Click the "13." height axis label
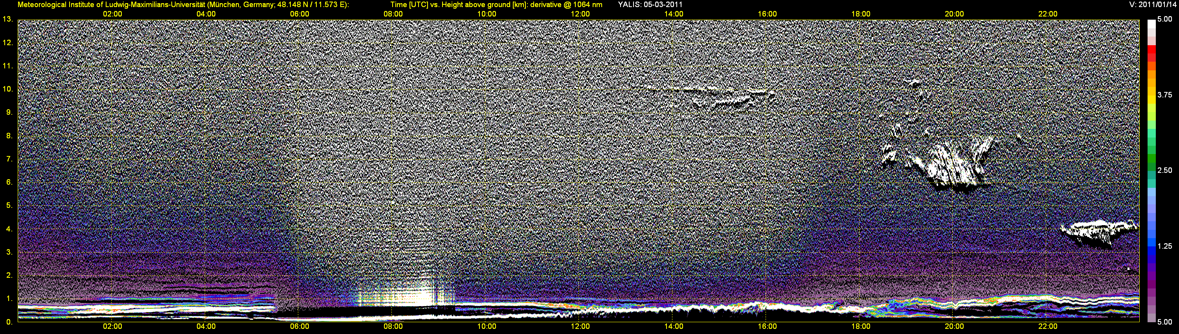Viewport: 1179px width, 334px height. pos(8,19)
